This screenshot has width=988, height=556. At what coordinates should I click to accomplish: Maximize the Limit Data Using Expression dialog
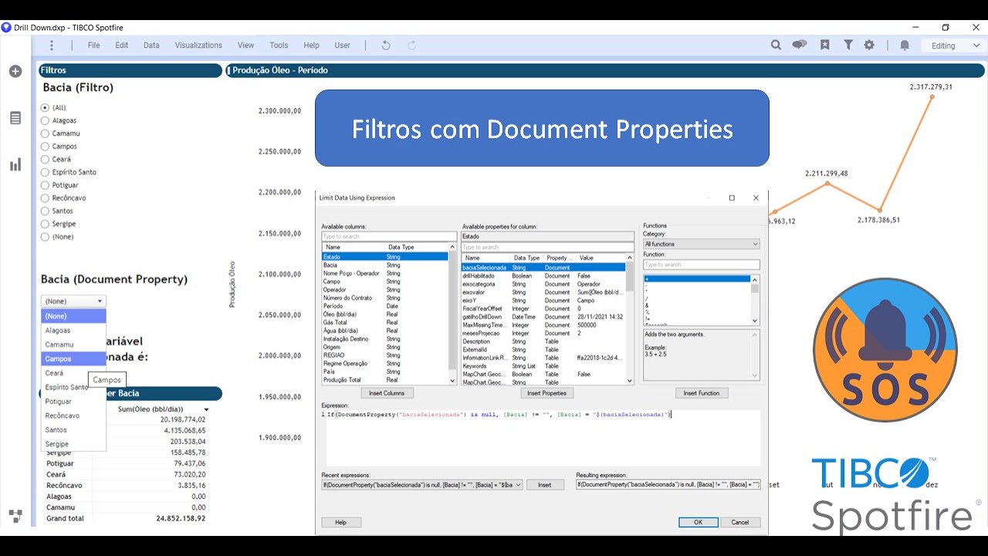pyautogui.click(x=732, y=198)
